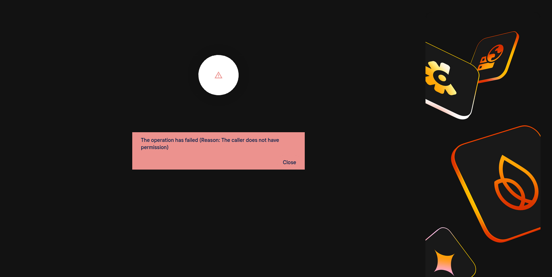Click the orange leaf outline icon

(x=516, y=183)
